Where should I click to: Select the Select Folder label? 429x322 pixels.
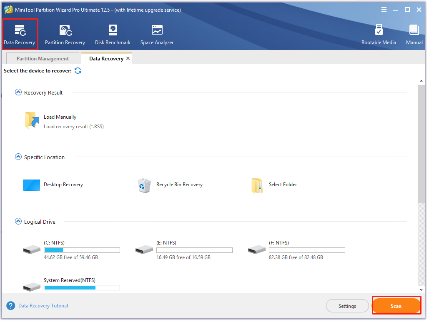tap(283, 185)
